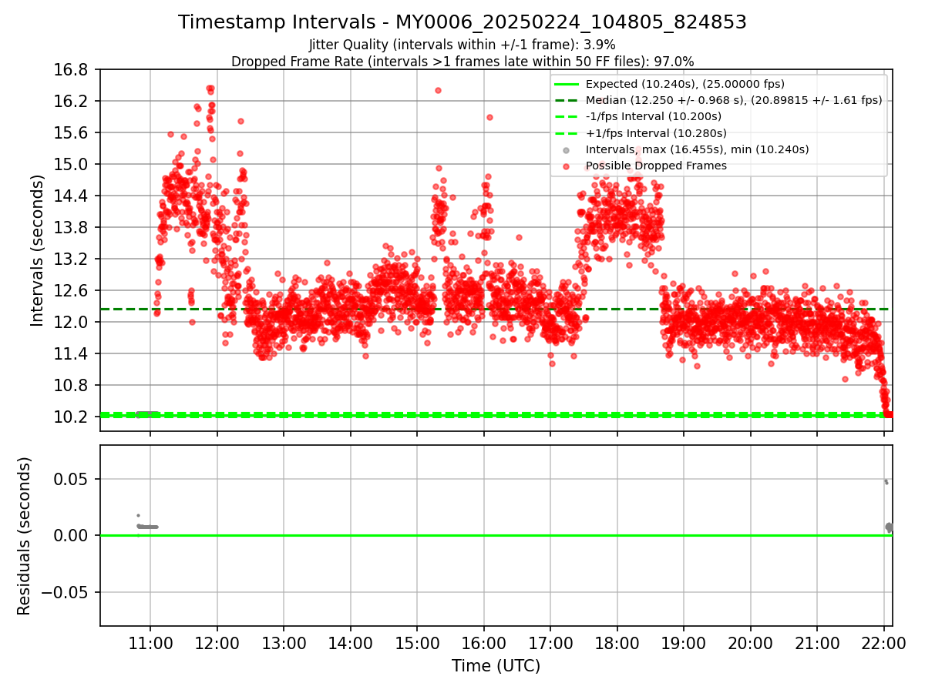Click the 0.05 residuals tick label

(x=72, y=479)
